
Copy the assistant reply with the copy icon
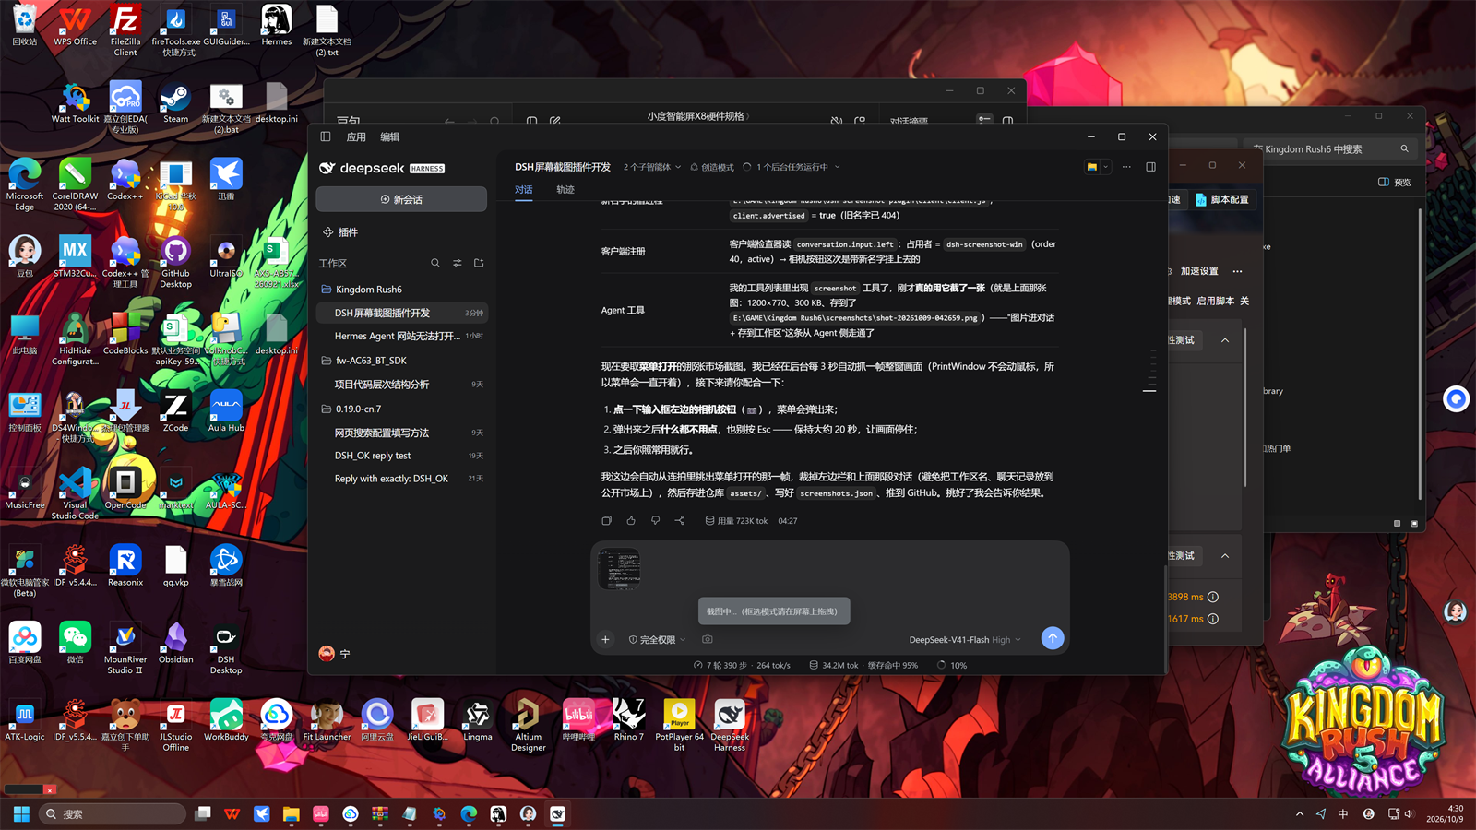coord(606,520)
